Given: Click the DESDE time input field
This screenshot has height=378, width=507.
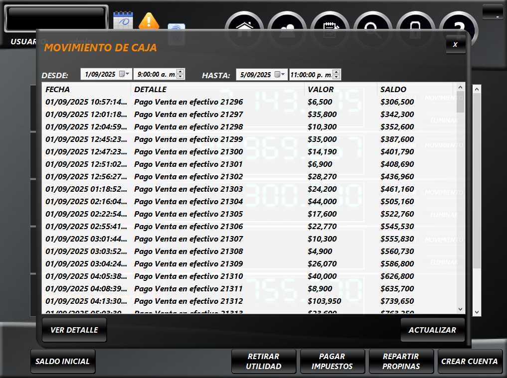Looking at the screenshot, I should coord(155,74).
